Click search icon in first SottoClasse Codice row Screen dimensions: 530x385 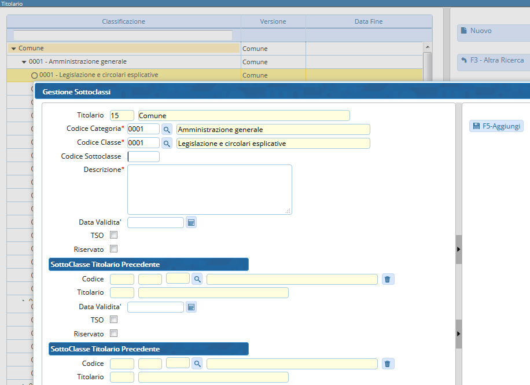[197, 280]
